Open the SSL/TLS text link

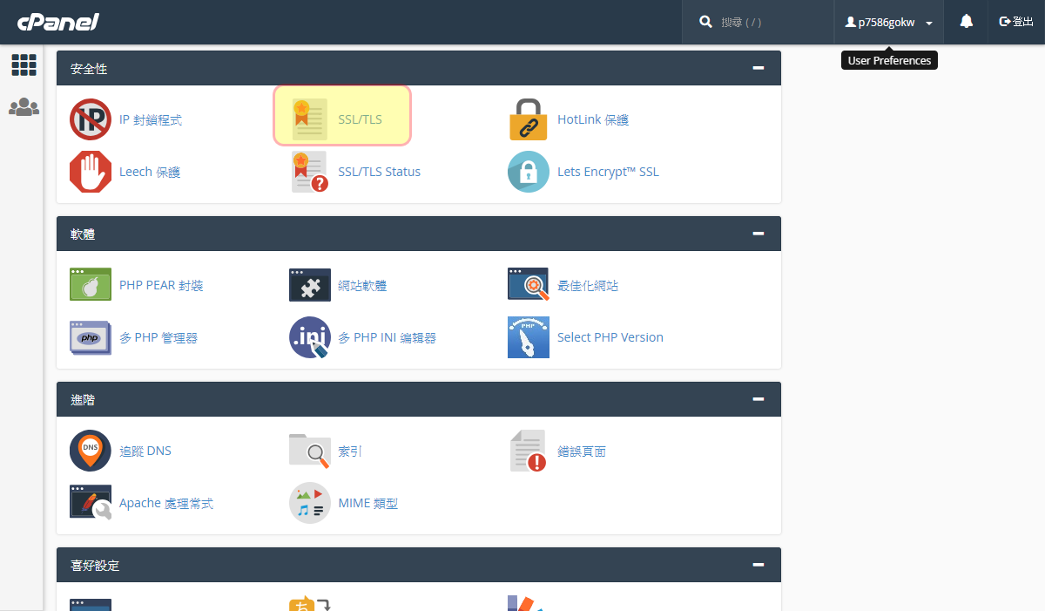click(361, 120)
